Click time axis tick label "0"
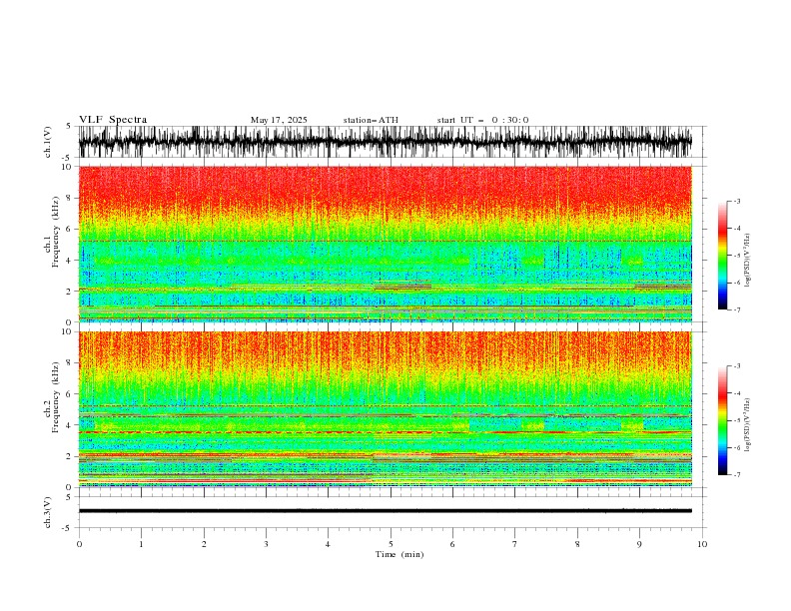The image size is (791, 611). click(79, 544)
